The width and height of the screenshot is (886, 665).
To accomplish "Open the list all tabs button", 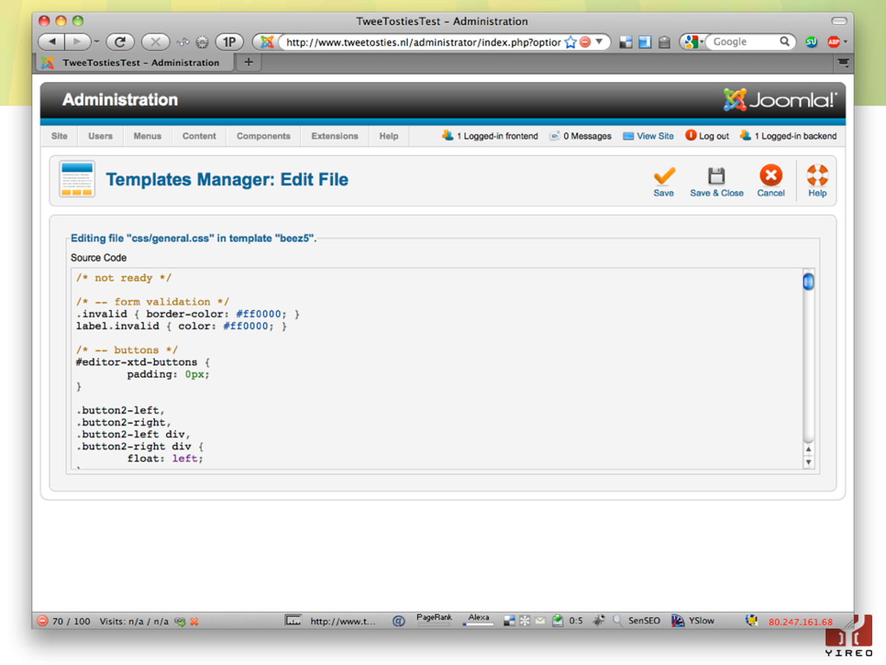I will tap(843, 63).
